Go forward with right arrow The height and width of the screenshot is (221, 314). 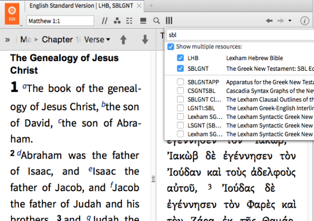(x=281, y=21)
